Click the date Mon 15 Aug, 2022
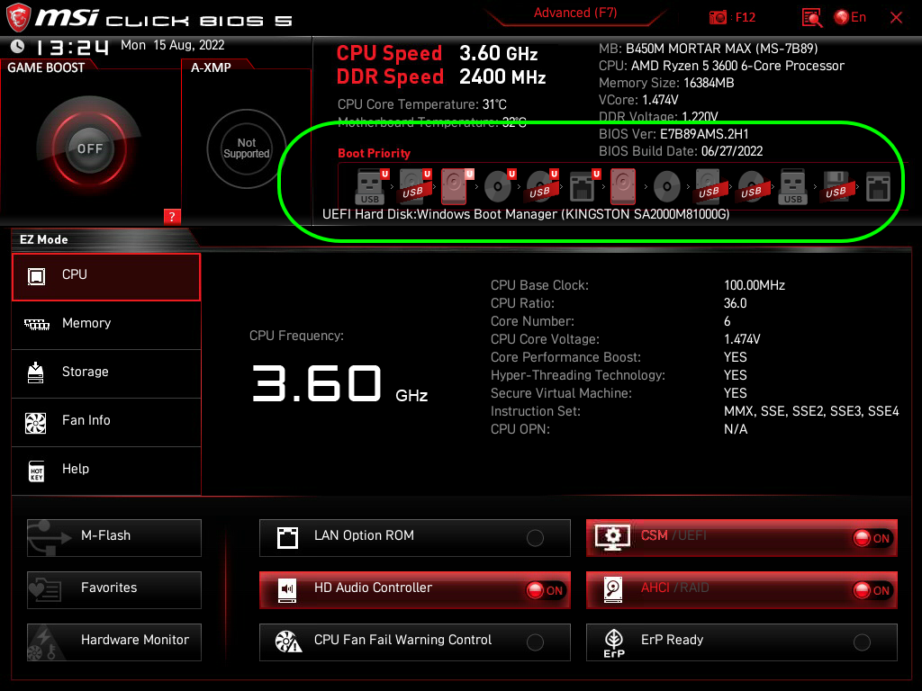922x691 pixels. 172,45
